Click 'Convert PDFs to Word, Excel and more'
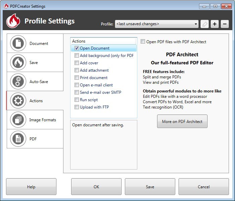This screenshot has height=201, width=235. pyautogui.click(x=177, y=102)
